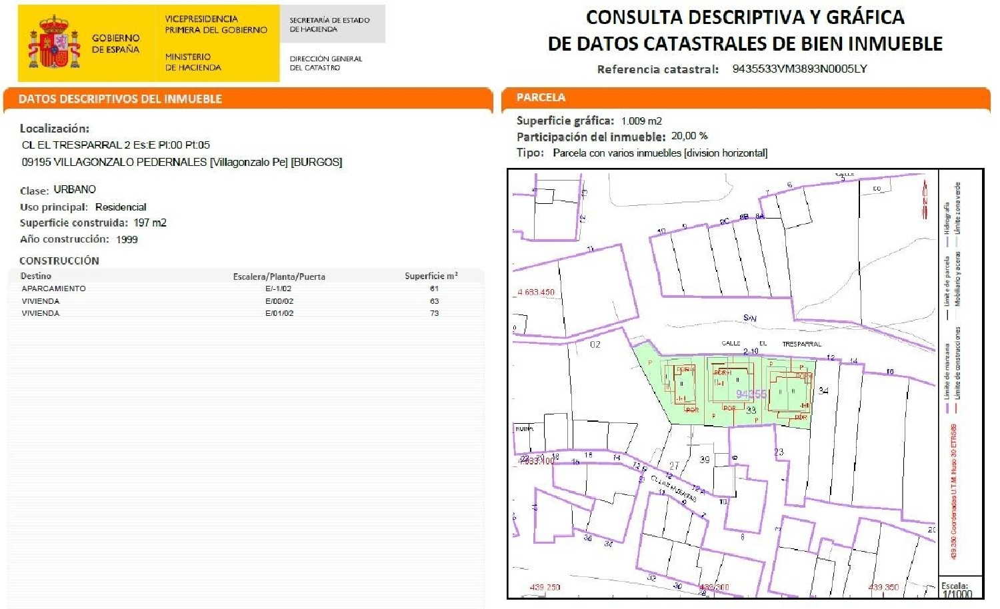Select Superficie gráfica value 1.009 m2

(x=641, y=121)
